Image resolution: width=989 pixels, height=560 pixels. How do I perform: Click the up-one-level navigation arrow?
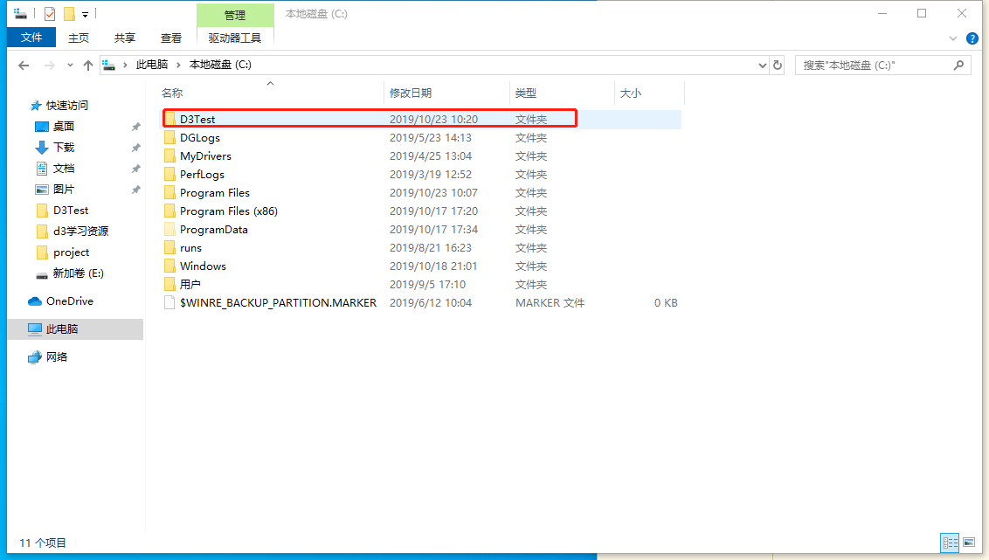[87, 64]
